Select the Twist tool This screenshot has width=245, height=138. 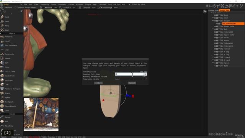coord(7,21)
